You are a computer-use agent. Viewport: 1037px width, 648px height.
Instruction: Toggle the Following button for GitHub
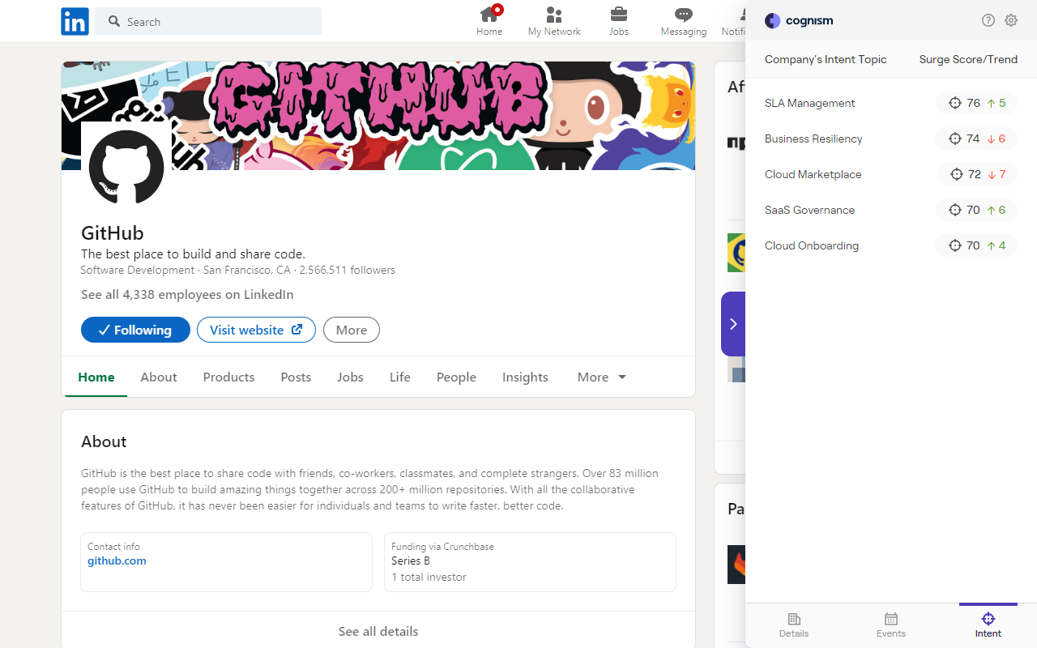pyautogui.click(x=135, y=330)
